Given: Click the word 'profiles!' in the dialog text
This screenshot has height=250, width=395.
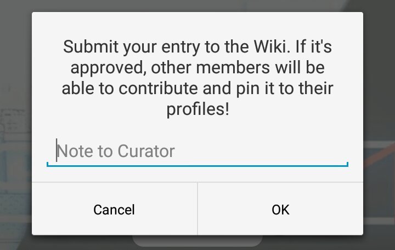Looking at the screenshot, I should (x=198, y=109).
